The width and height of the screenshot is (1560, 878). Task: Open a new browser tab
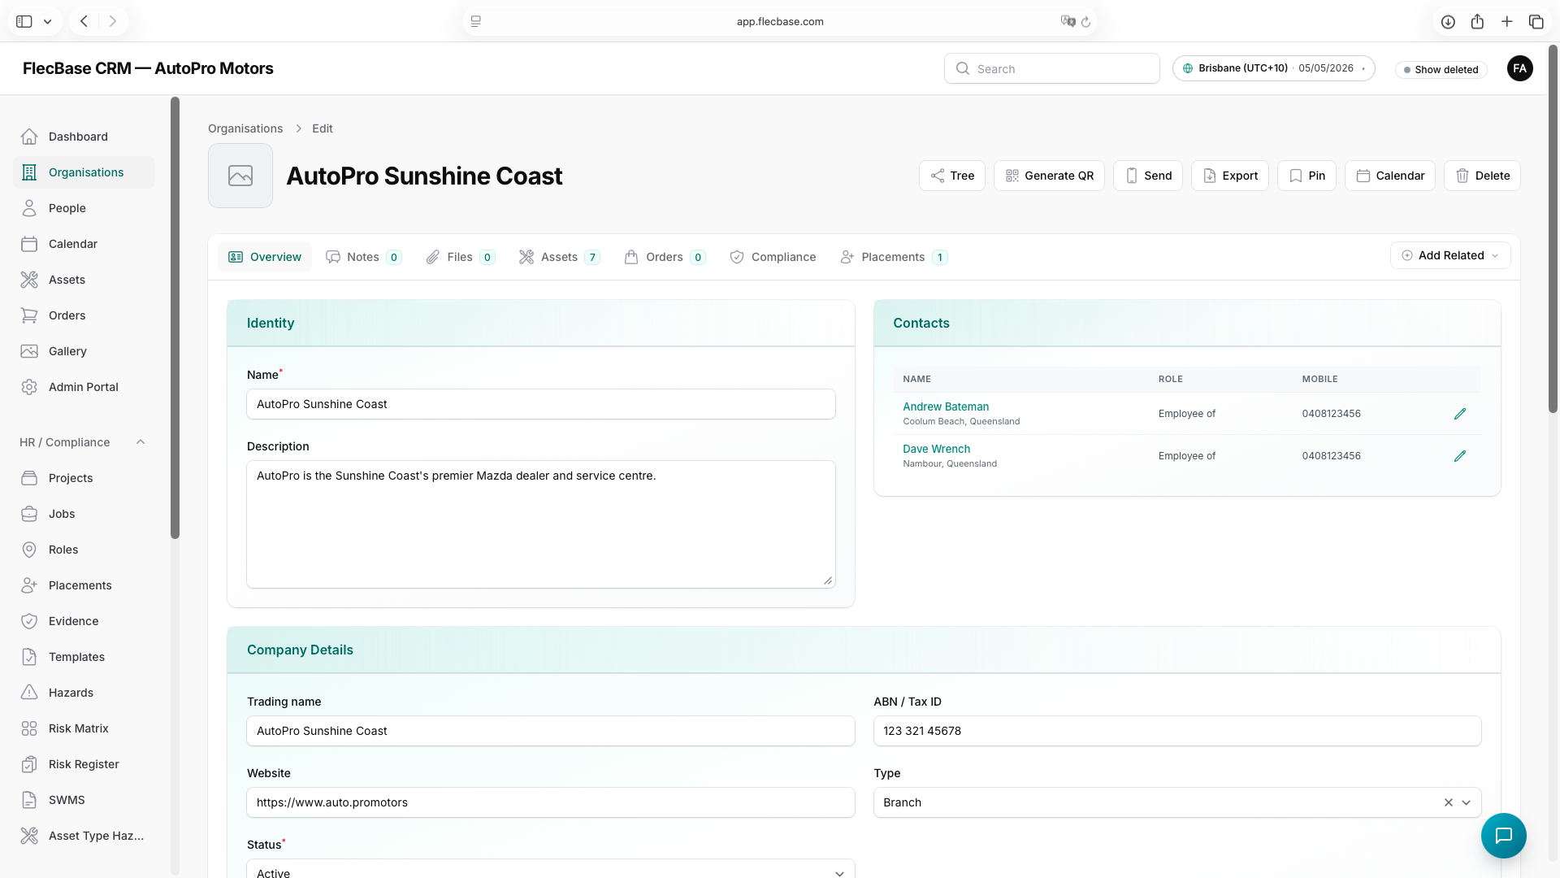pyautogui.click(x=1506, y=22)
